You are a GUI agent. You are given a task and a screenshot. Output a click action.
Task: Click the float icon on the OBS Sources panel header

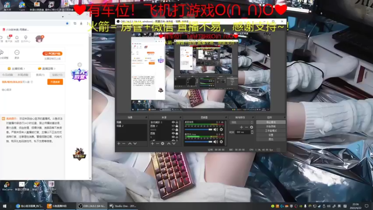[x=180, y=118]
